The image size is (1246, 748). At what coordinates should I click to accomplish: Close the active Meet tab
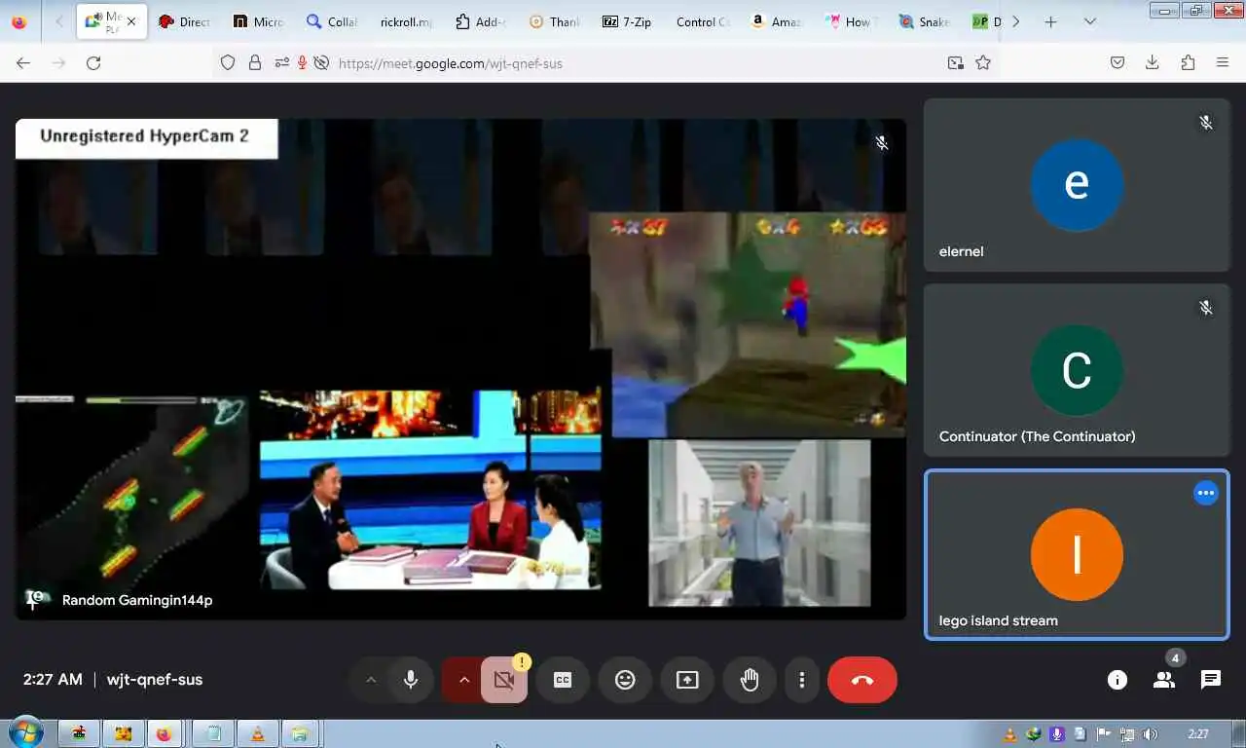131,21
